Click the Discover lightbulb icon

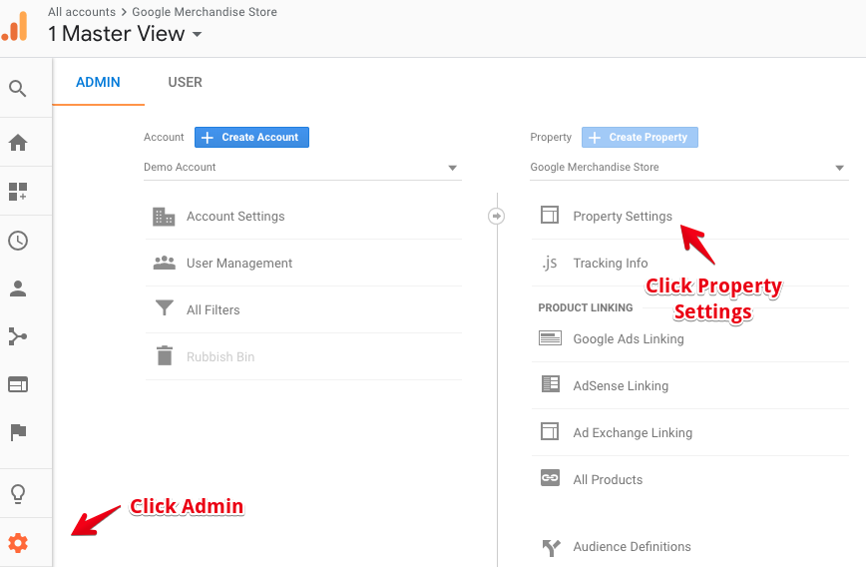[x=18, y=494]
